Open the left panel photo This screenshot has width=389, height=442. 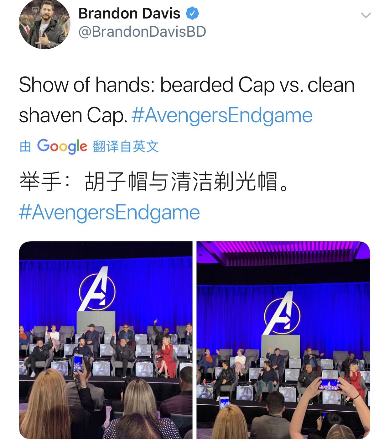(x=106, y=340)
